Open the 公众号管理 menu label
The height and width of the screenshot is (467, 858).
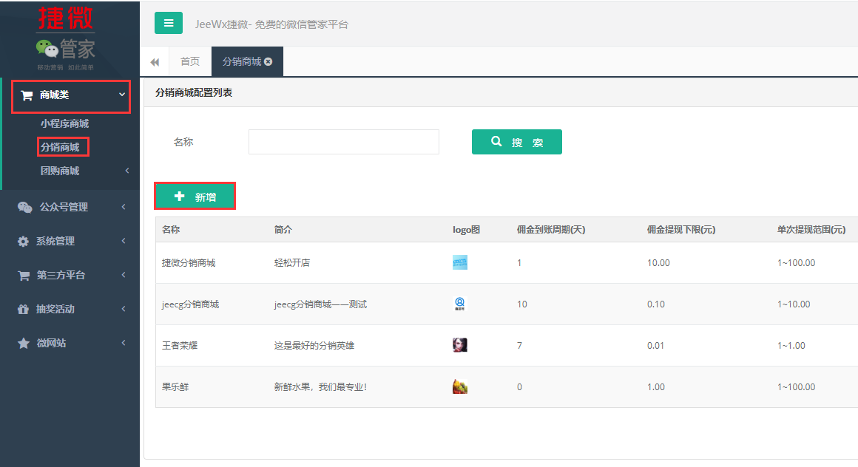pos(64,207)
